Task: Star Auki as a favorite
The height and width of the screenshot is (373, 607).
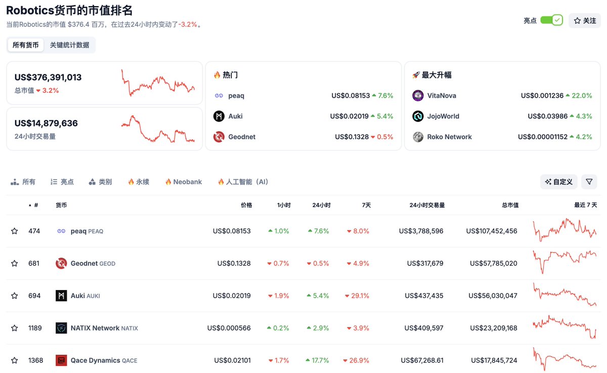Action: [x=15, y=296]
